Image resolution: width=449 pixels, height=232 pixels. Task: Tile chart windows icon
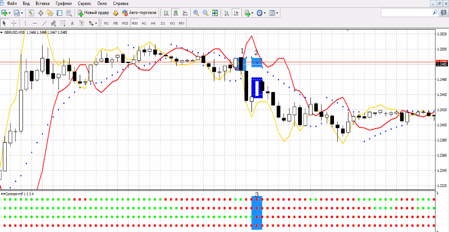215,13
